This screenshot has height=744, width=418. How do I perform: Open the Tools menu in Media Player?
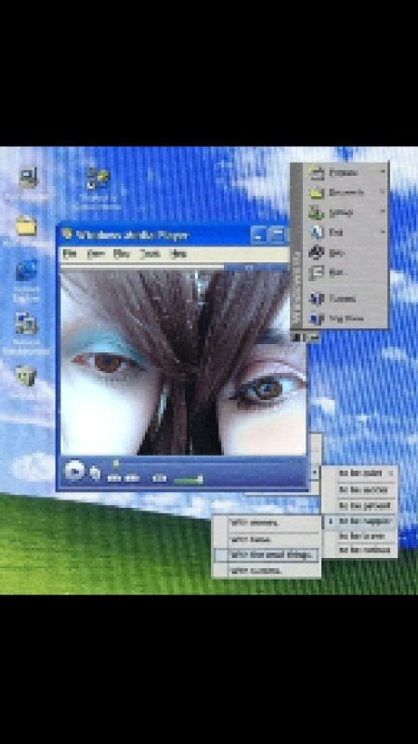point(150,254)
